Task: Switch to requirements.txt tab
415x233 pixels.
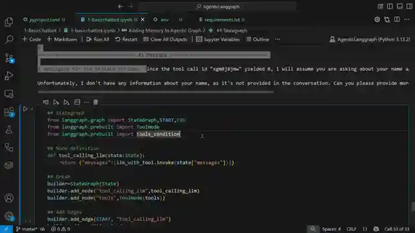Action: 222,20
